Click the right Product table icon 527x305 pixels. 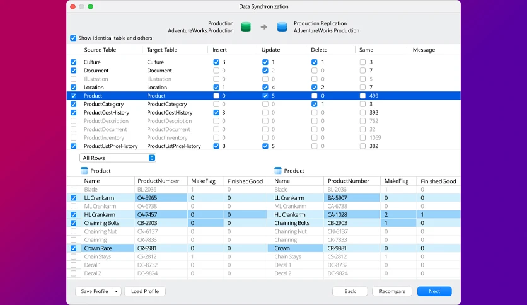point(278,171)
